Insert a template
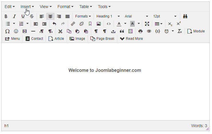This screenshot has width=212, height=134. [130, 31]
